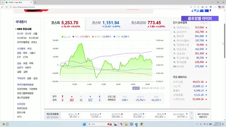Click the page vertical scrollbar thumb
This screenshot has width=226, height=127.
225,41
